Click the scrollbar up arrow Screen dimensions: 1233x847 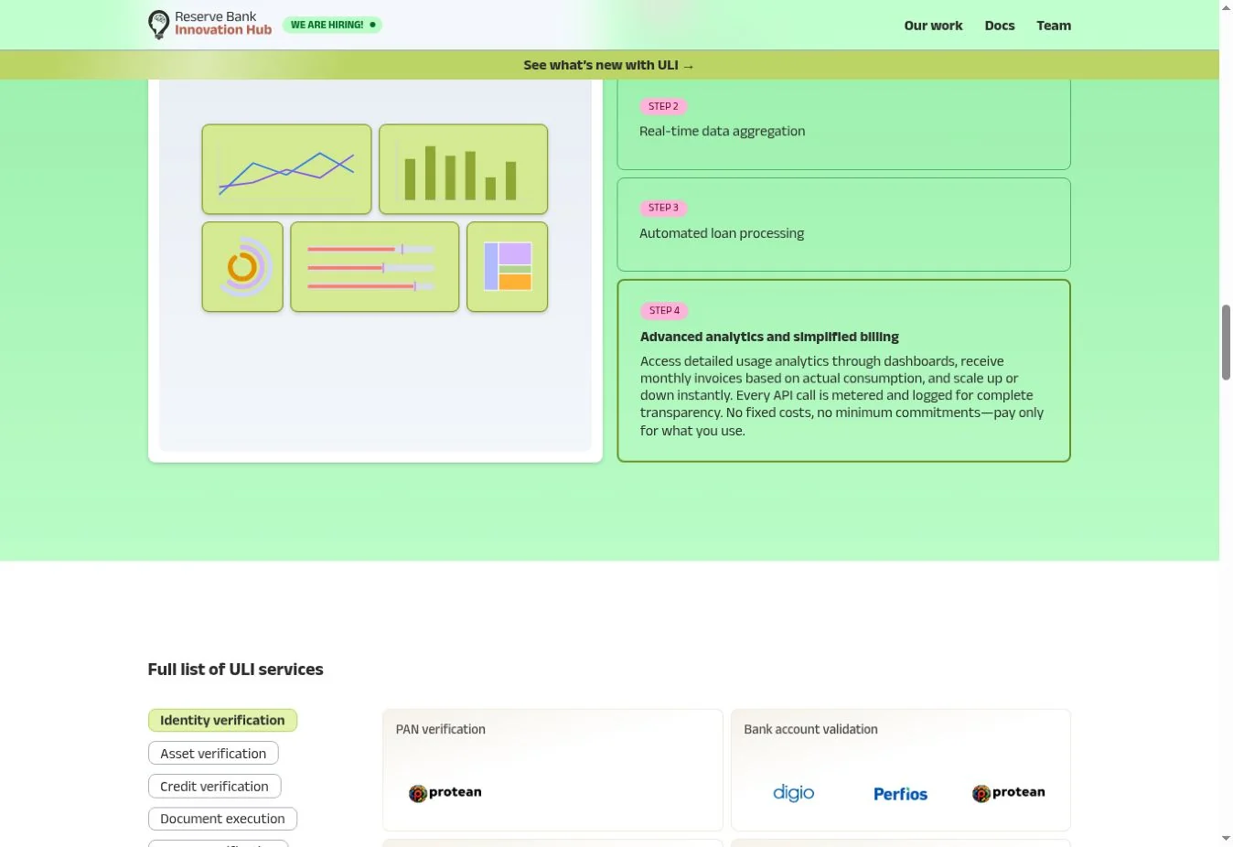(1226, 7)
